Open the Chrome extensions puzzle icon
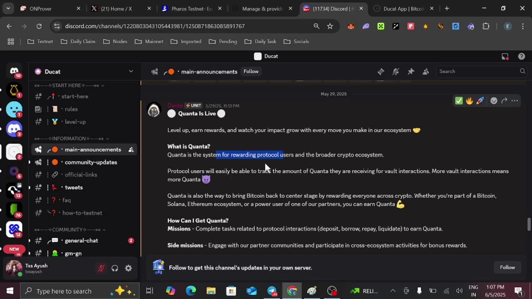 click(x=486, y=26)
